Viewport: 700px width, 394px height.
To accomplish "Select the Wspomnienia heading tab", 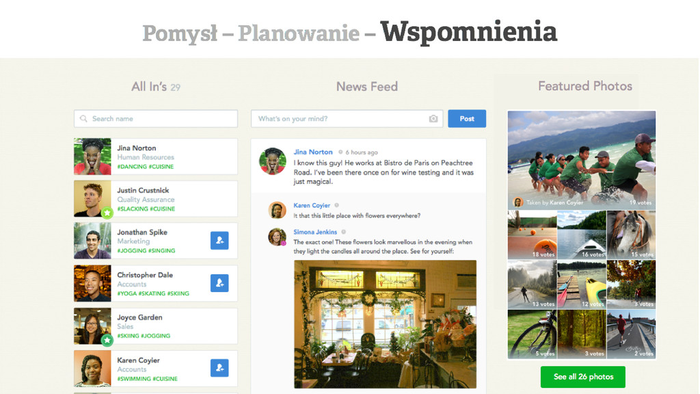I will pos(469,31).
